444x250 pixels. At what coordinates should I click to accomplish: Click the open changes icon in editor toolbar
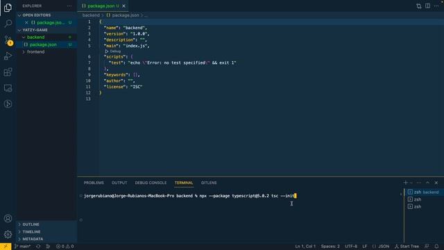419,6
